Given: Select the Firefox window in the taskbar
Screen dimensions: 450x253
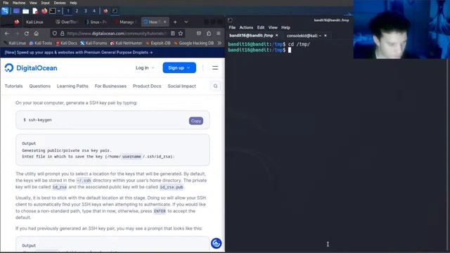Looking at the screenshot, I should tap(105, 11).
